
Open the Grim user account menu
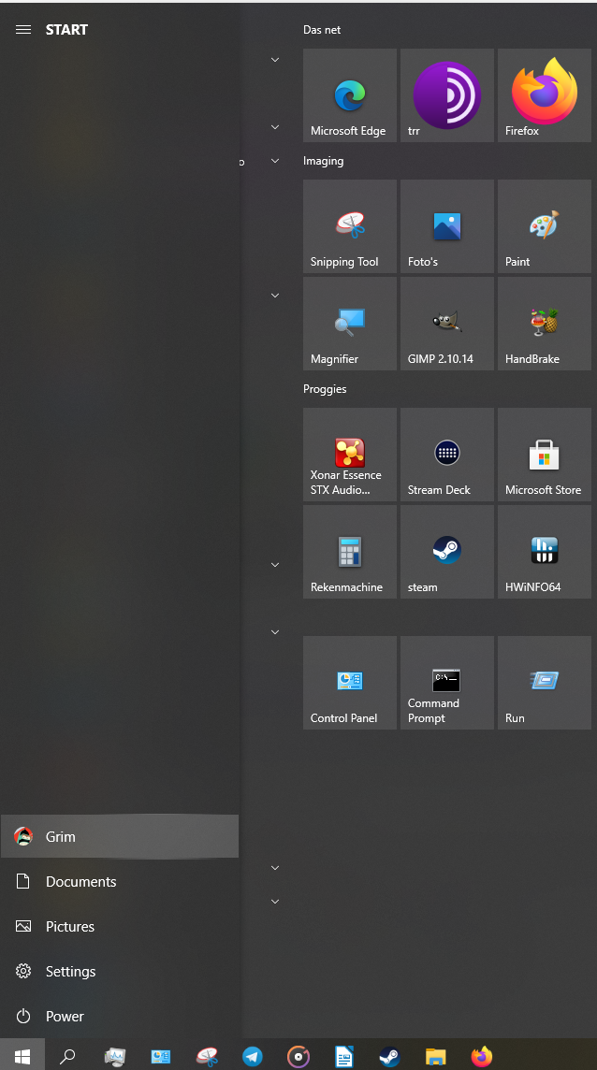click(x=120, y=836)
